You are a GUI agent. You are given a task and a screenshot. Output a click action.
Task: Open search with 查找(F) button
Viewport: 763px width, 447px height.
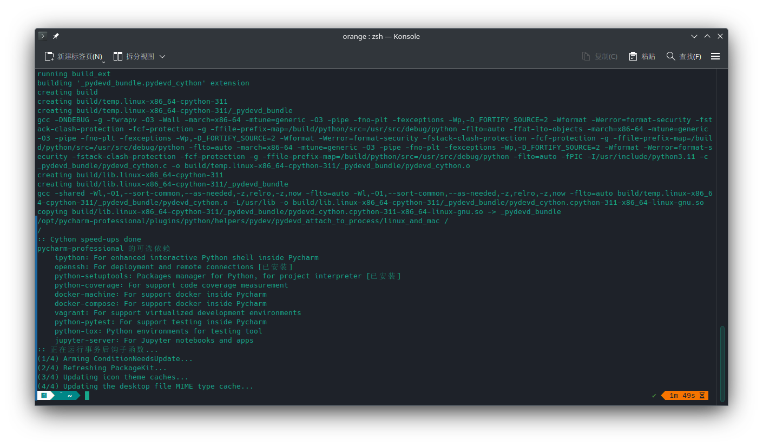click(684, 56)
